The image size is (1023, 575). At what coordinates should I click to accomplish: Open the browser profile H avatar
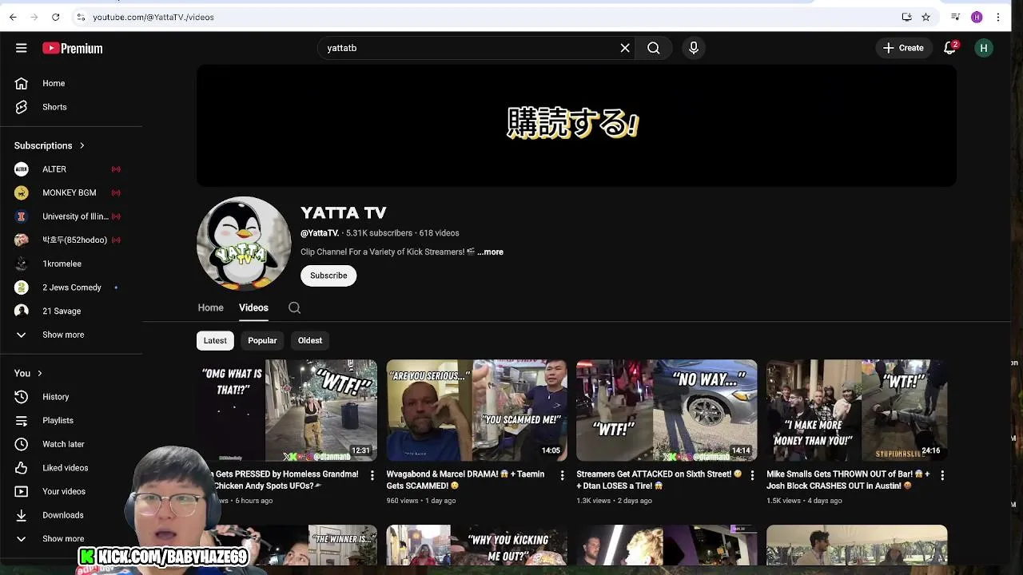pos(977,17)
